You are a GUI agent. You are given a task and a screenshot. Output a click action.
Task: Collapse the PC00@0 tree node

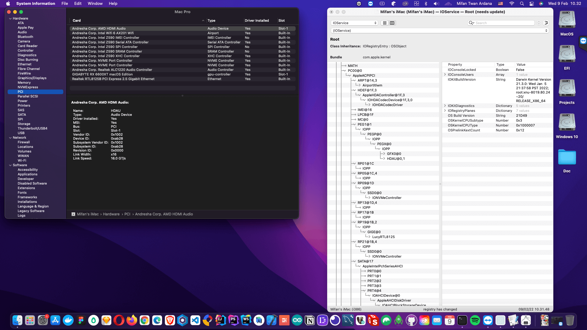point(344,71)
